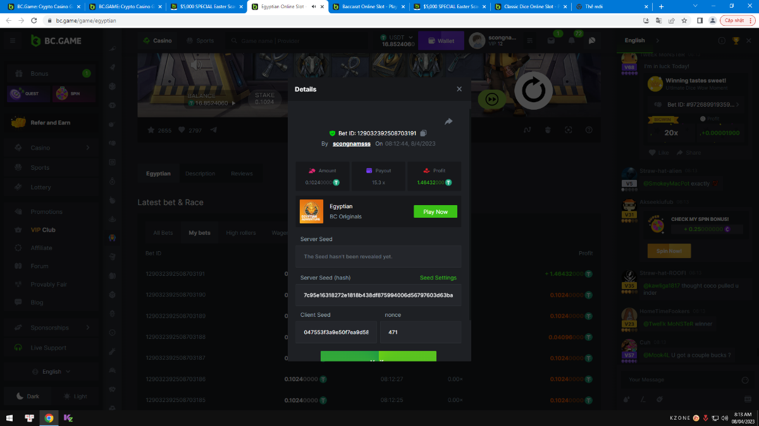Switch to the Description tab

200,174
